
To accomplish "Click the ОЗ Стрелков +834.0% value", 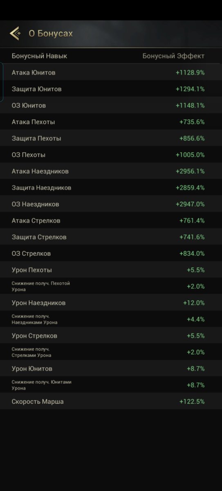I will (192, 254).
